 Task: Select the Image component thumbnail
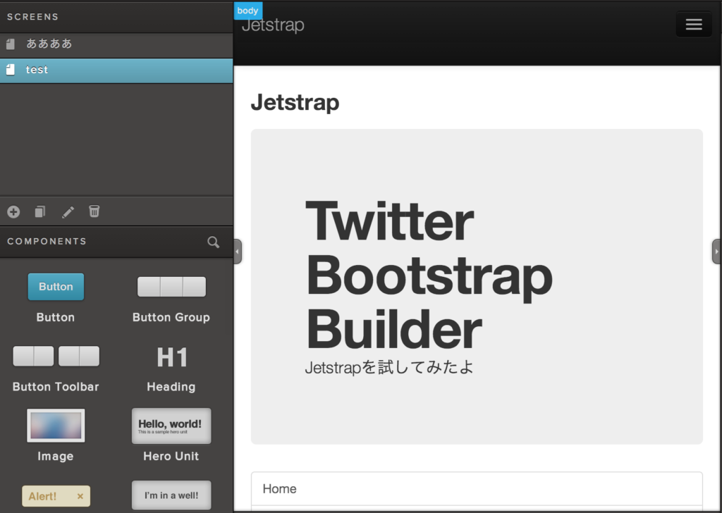click(56, 426)
